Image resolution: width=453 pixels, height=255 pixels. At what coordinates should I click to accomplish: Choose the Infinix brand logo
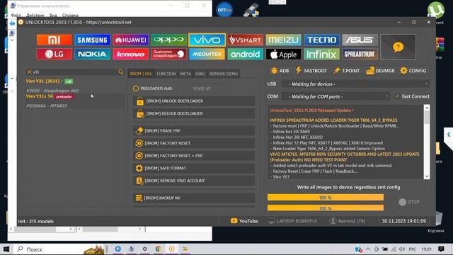pos(321,54)
